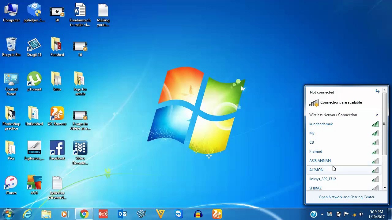
Task: Click the network list scroll up arrow
Action: pos(384,90)
